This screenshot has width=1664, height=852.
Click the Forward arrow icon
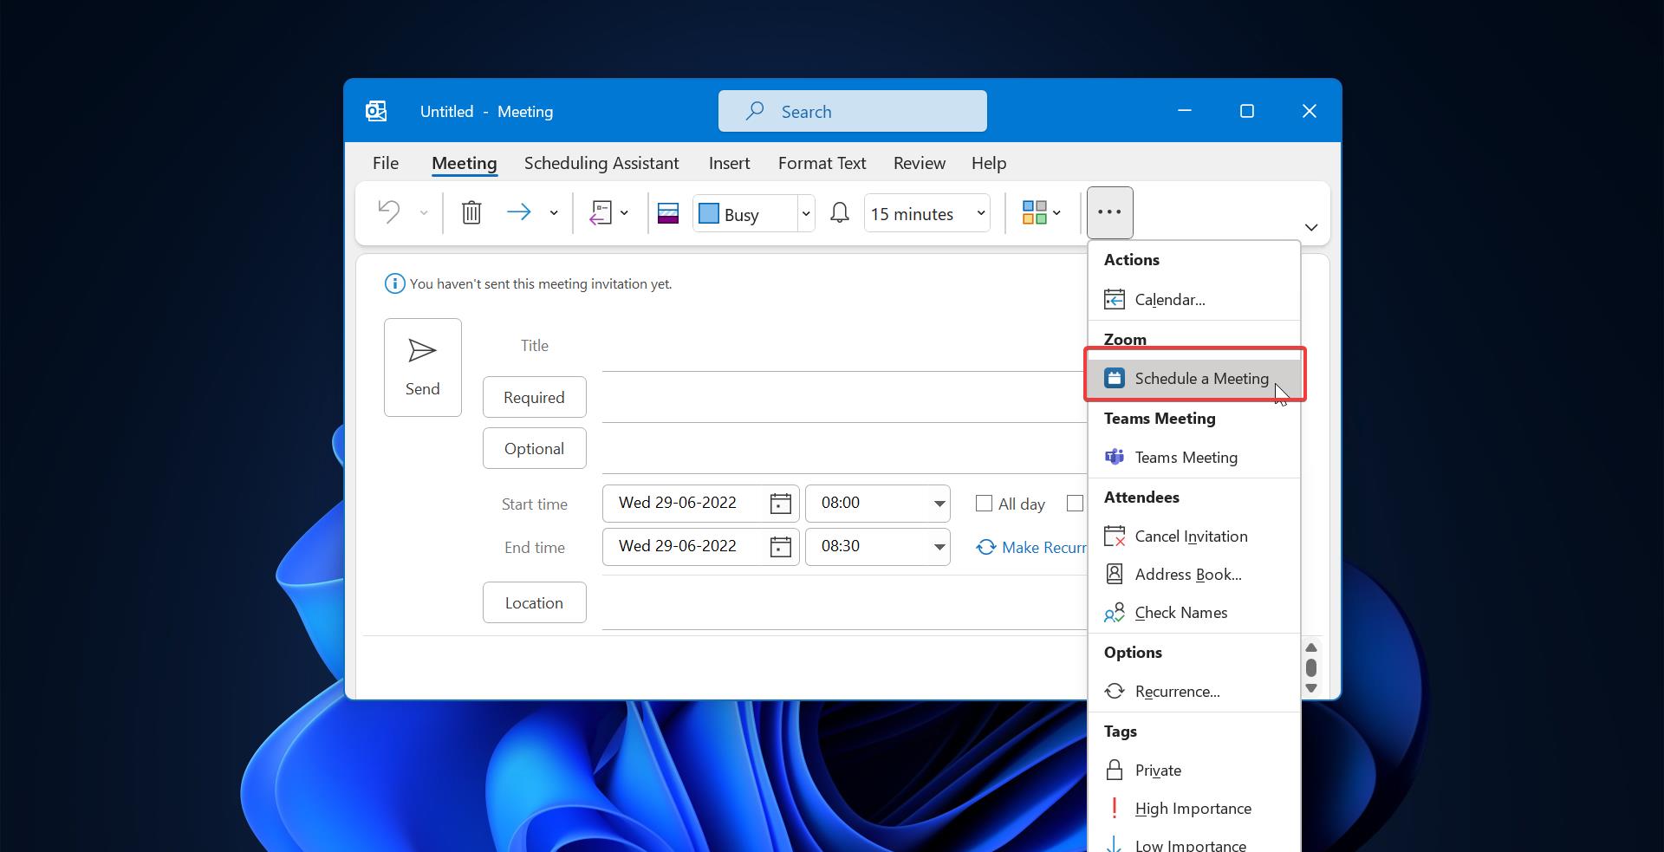(x=518, y=212)
